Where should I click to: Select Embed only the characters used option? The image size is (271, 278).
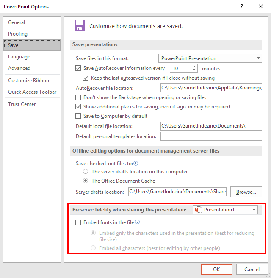[93, 233]
